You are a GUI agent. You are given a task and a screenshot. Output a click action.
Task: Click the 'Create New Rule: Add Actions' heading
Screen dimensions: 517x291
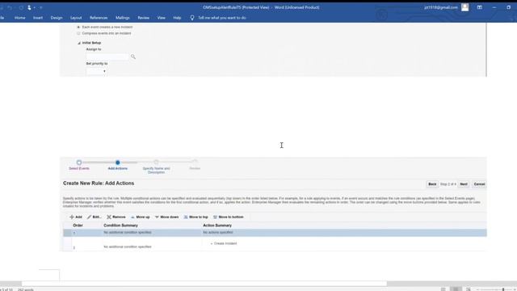tap(99, 183)
